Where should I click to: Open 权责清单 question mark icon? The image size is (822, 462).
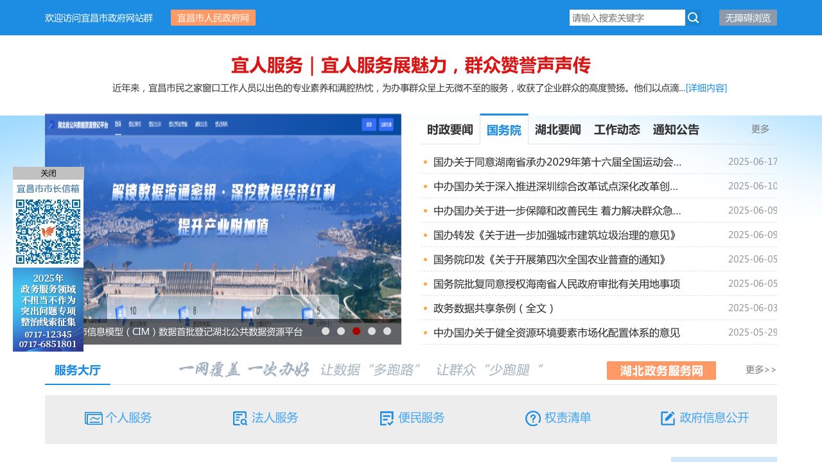click(532, 418)
